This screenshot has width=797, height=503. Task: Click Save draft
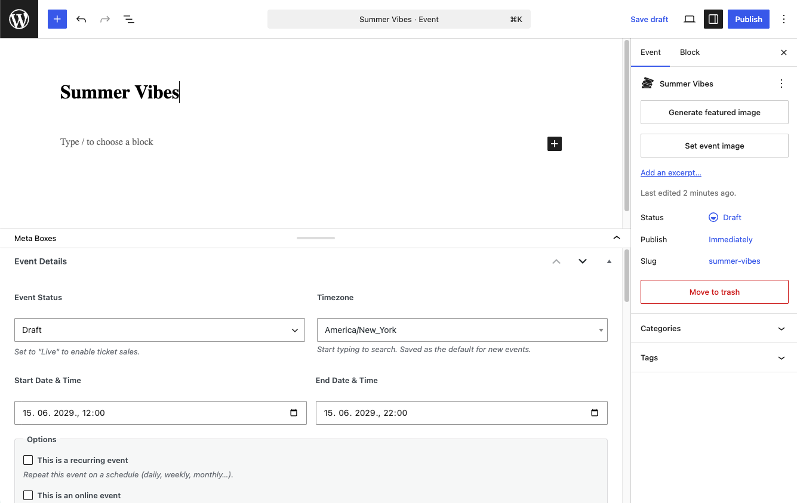[x=650, y=19]
